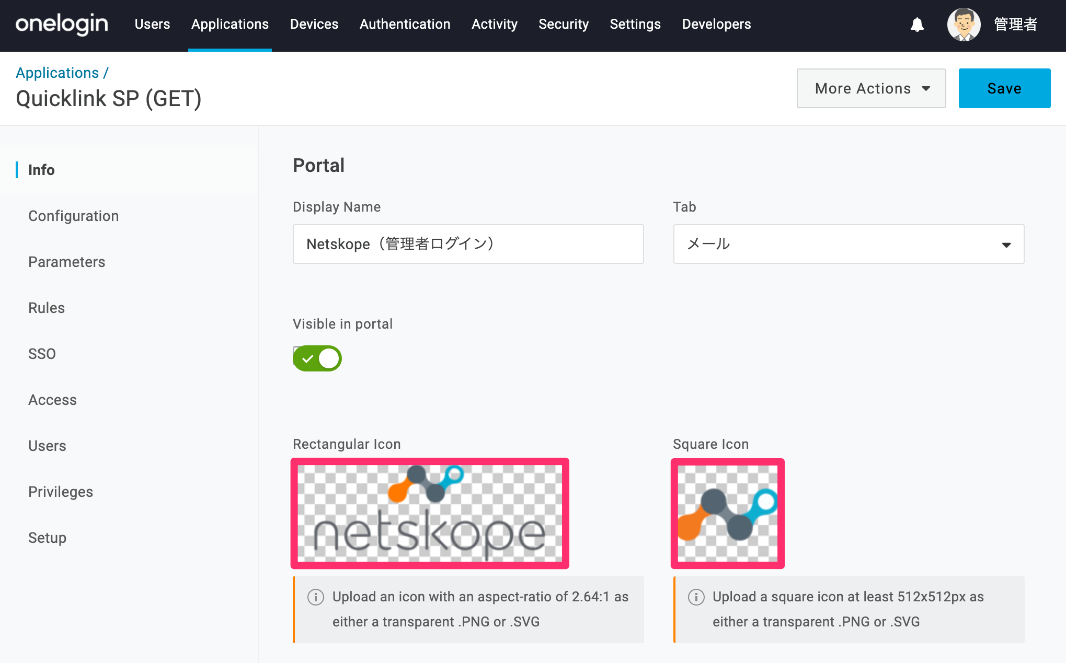This screenshot has height=663, width=1066.
Task: Open the Security menu
Action: click(564, 24)
